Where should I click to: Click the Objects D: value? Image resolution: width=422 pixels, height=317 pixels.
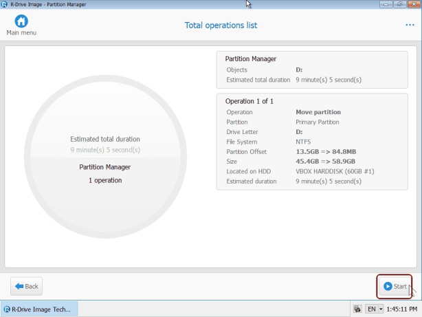[x=299, y=69]
